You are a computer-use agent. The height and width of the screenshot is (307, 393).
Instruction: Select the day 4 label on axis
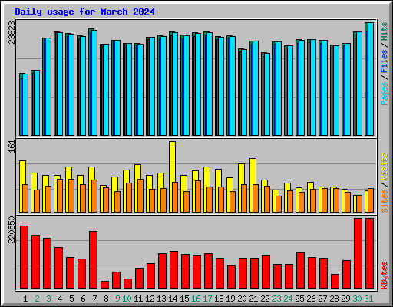pyautogui.click(x=60, y=299)
